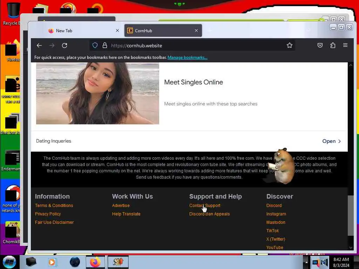Open the 'none of y' desktop icon

point(11,199)
